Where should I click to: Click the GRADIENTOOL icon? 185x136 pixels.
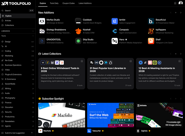click(x=42, y=41)
